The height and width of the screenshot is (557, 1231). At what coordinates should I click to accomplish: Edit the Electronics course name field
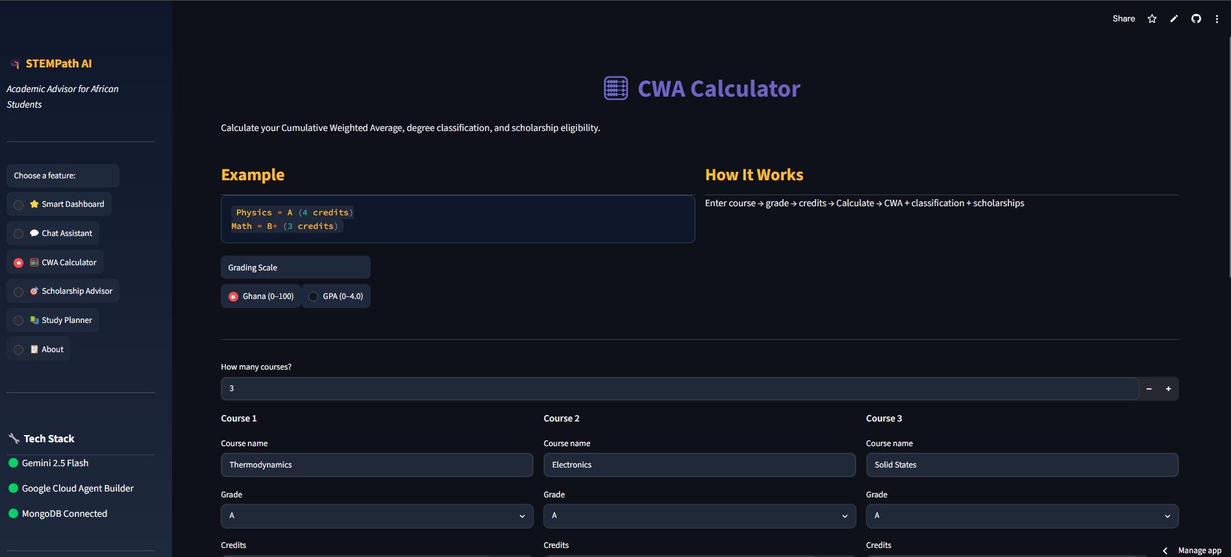click(x=699, y=465)
